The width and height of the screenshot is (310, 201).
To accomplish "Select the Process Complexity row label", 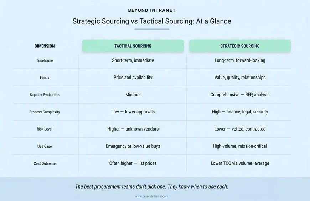I will point(45,112).
